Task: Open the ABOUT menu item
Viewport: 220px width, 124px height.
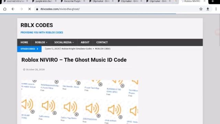Action: tap(85, 42)
